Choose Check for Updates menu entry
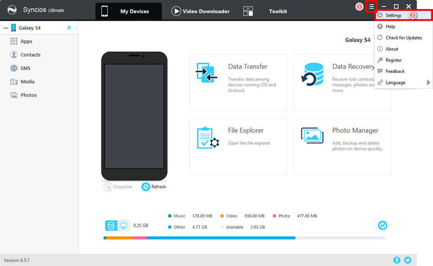Image resolution: width=433 pixels, height=266 pixels. tap(404, 38)
